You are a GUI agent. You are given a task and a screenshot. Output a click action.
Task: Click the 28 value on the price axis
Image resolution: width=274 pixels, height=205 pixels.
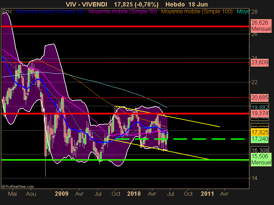tap(254, 12)
